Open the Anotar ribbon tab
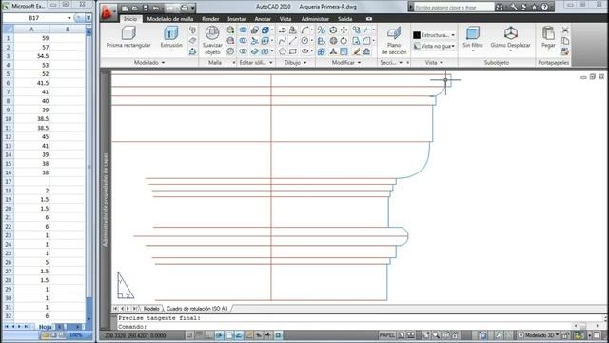The image size is (609, 343). point(263,19)
